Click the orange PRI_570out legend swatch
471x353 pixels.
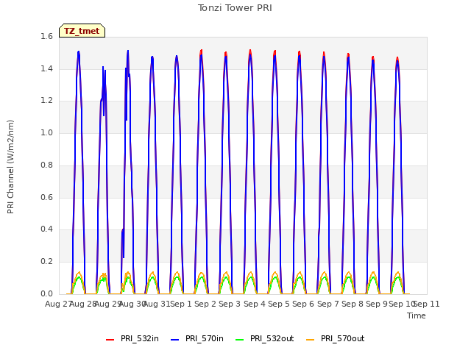coord(311,340)
